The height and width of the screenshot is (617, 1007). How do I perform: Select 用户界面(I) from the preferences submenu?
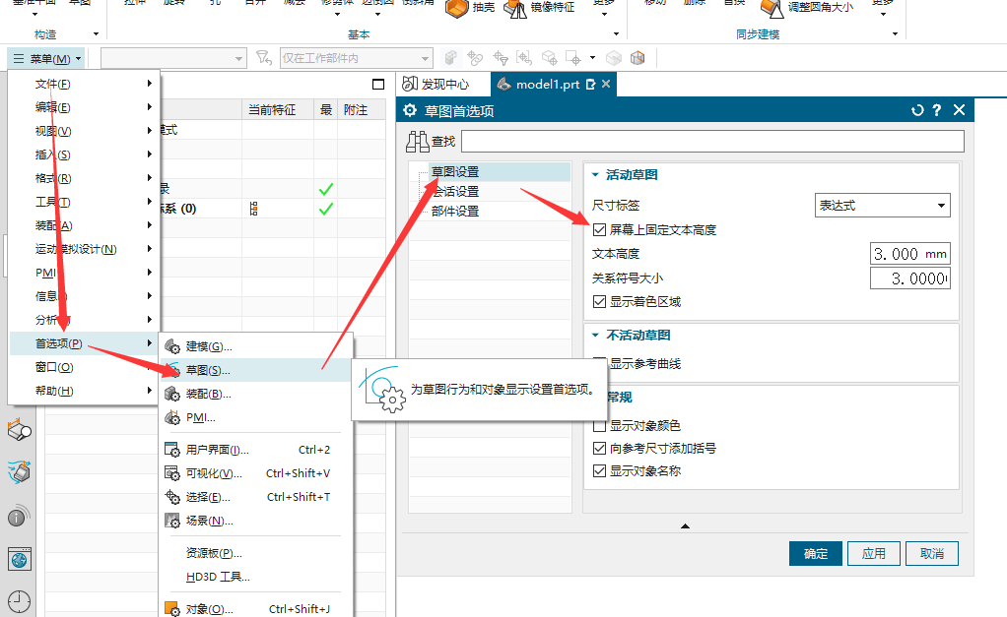217,450
